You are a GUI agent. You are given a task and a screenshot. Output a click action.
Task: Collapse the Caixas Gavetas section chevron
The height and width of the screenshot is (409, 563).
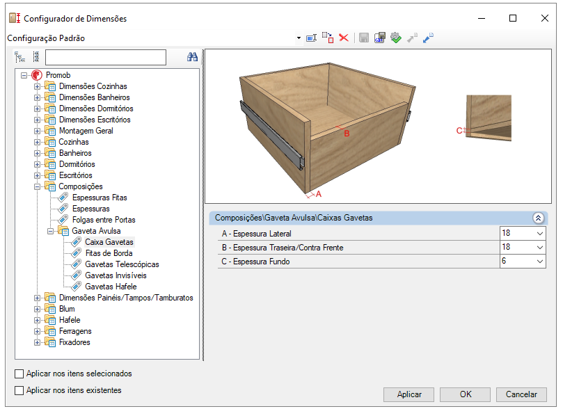538,218
